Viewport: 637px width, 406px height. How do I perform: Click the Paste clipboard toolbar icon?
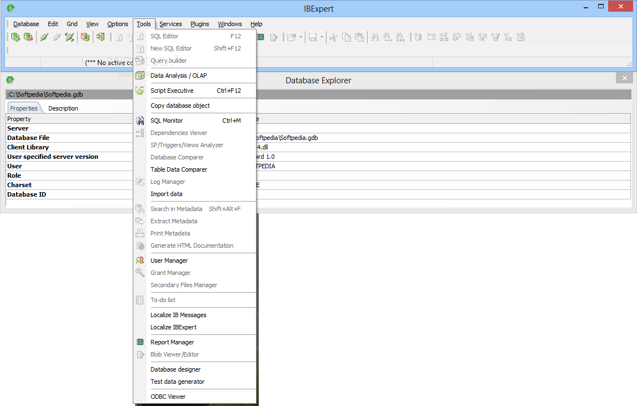359,37
